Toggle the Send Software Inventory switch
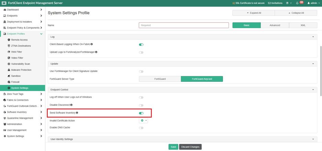The image size is (322, 151). (141, 113)
